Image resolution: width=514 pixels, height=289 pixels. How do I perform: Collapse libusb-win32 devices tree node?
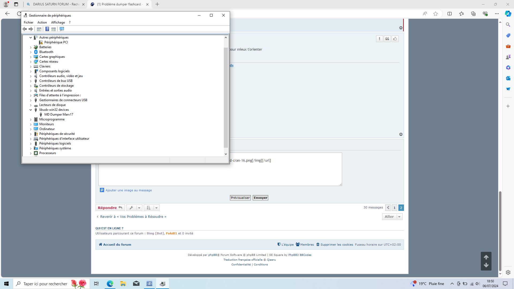pos(31,110)
